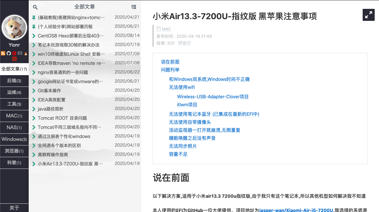Select the 后端(3) category
The width and height of the screenshot is (379, 212).
14,81
